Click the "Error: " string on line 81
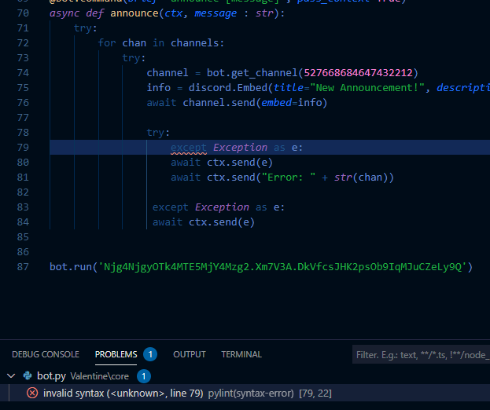Image resolution: width=490 pixels, height=410 pixels. coord(289,178)
